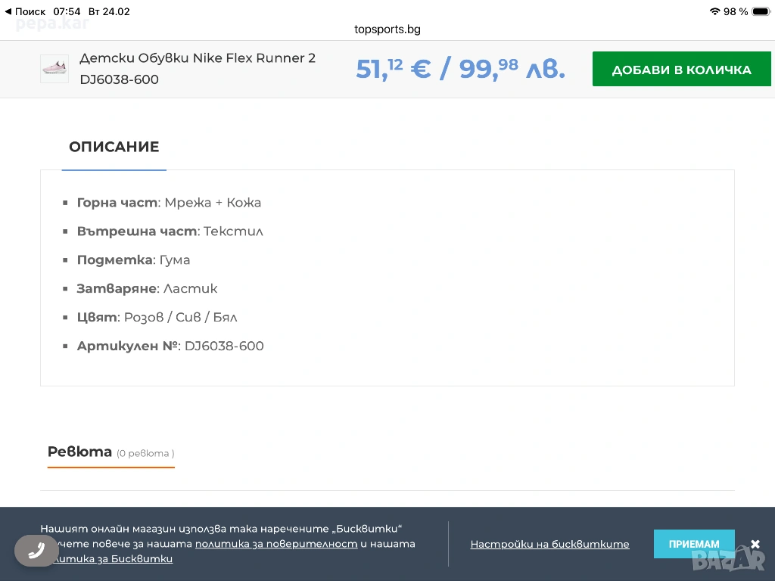Tap the Wi-Fi status icon
This screenshot has width=775, height=581.
pyautogui.click(x=714, y=11)
